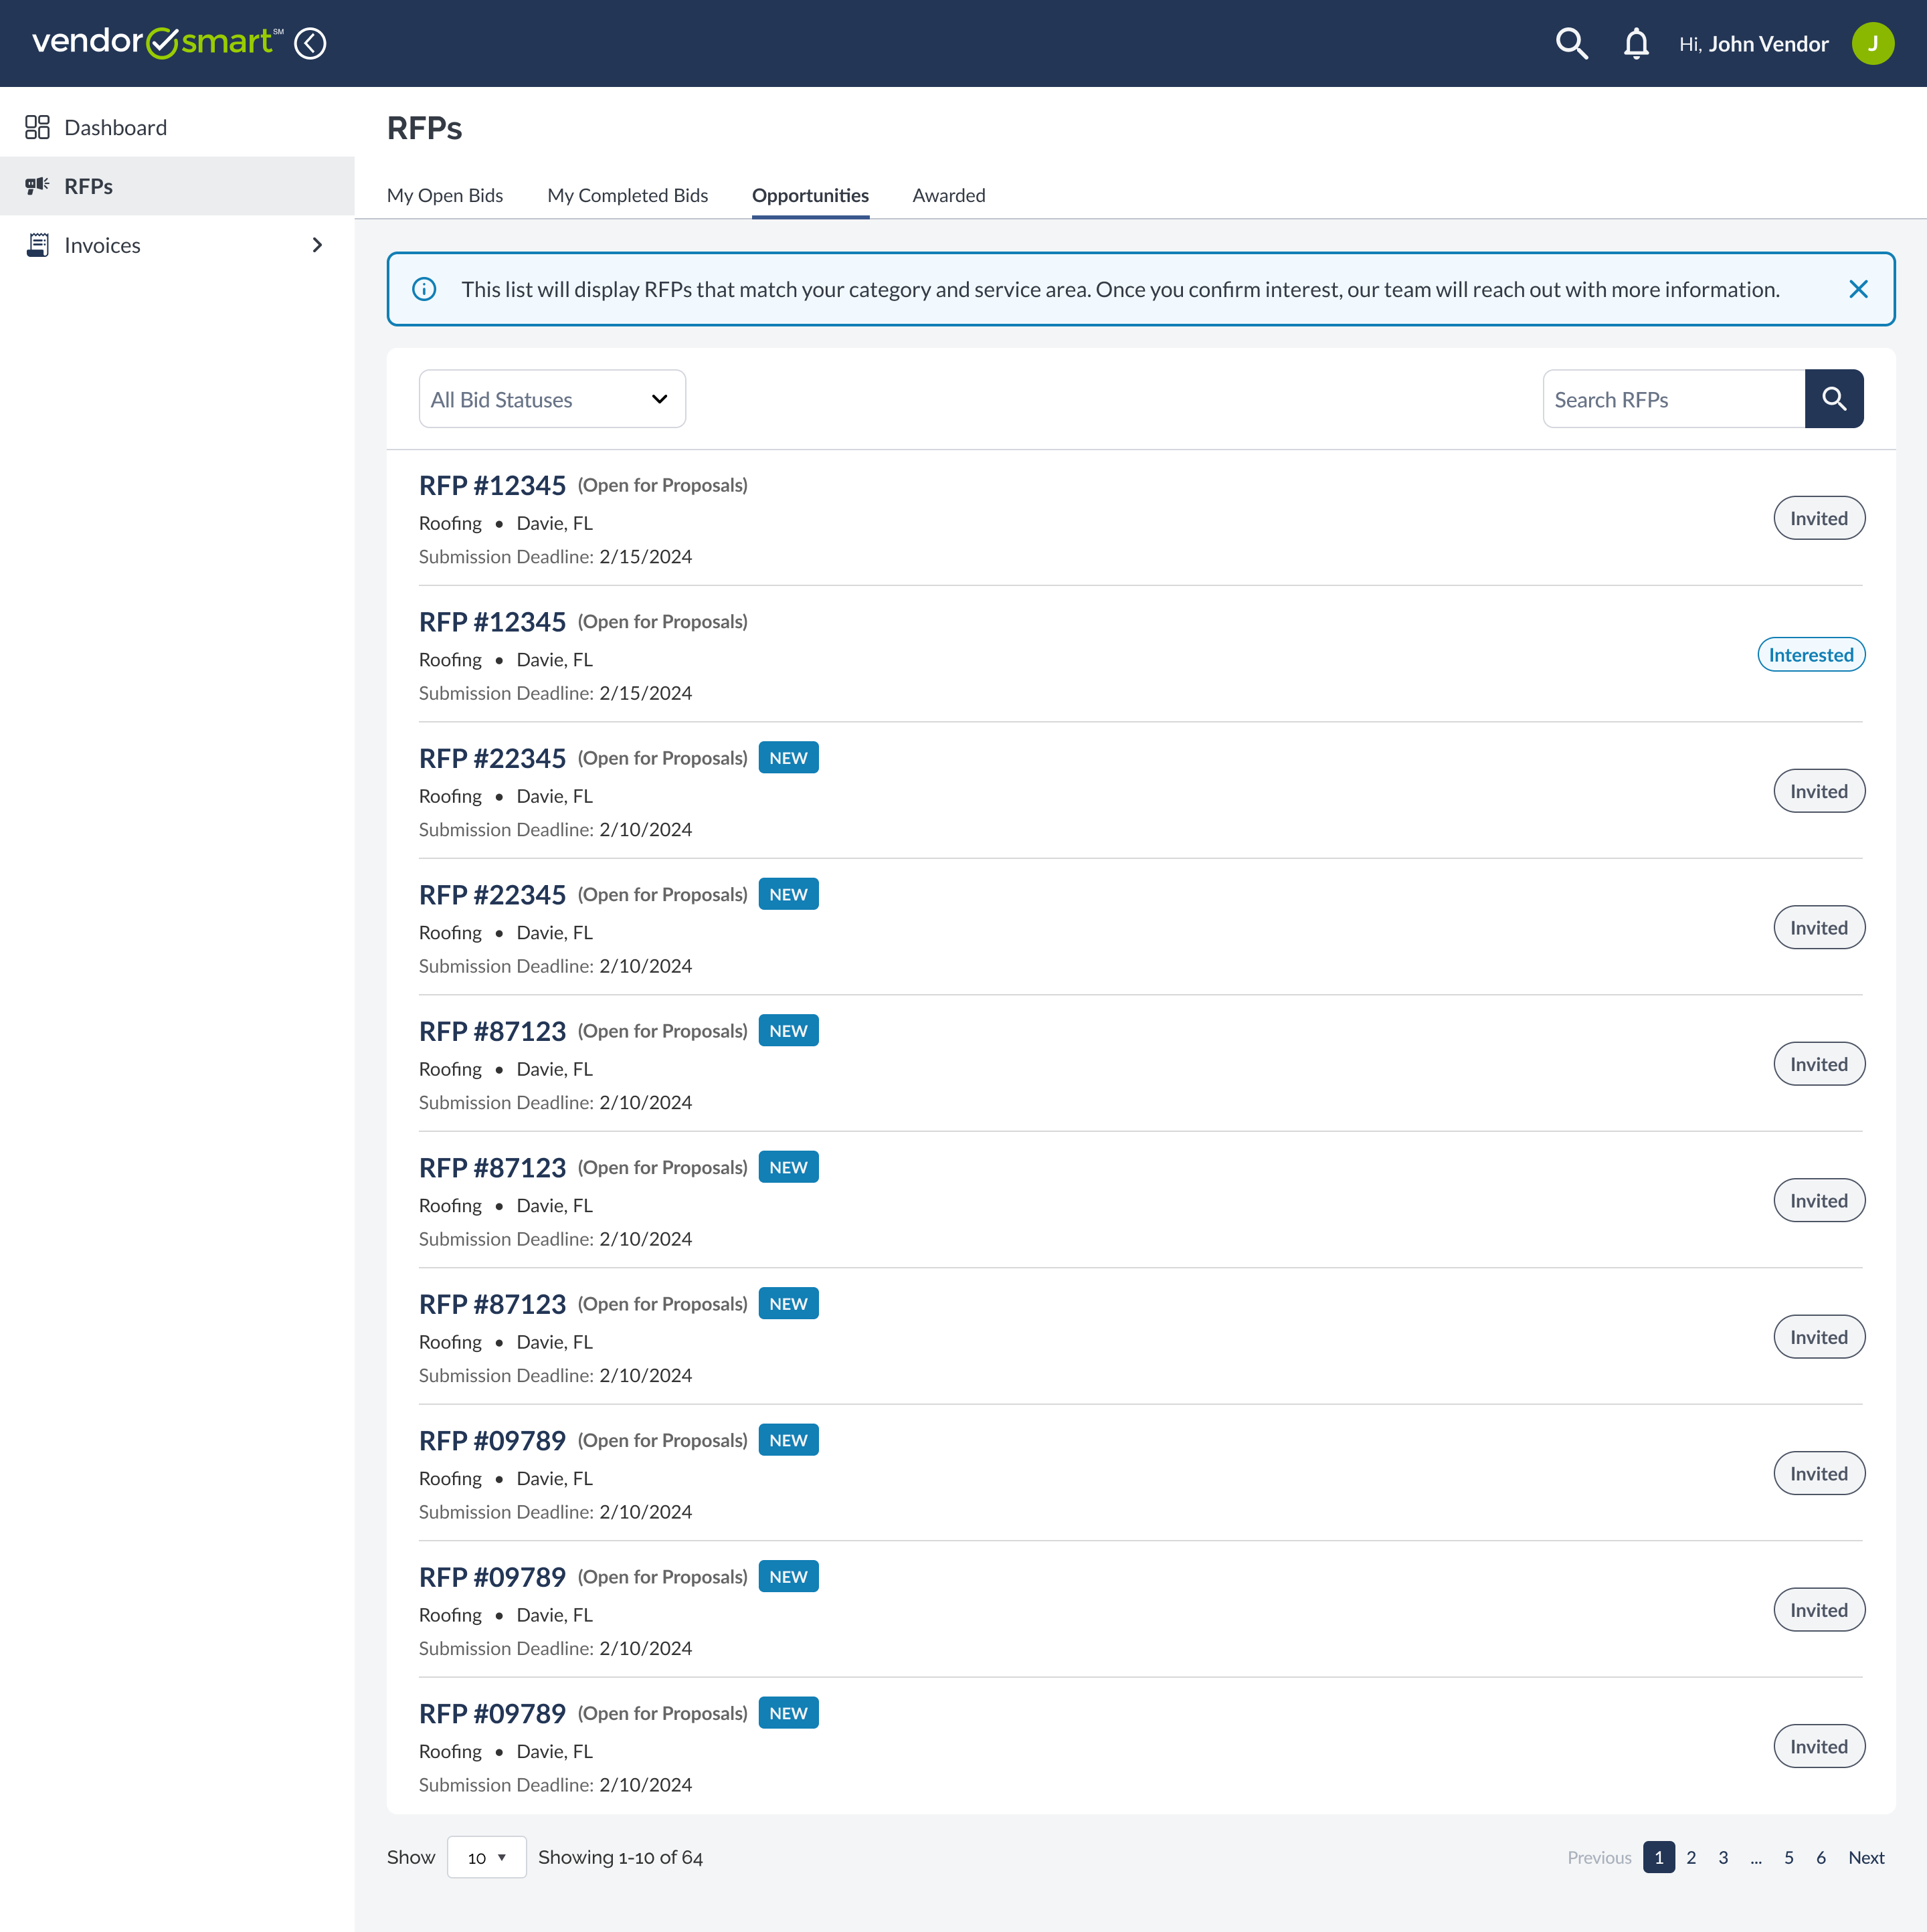Open the header search magnifier icon
Viewport: 1927px width, 1932px height.
click(1571, 43)
